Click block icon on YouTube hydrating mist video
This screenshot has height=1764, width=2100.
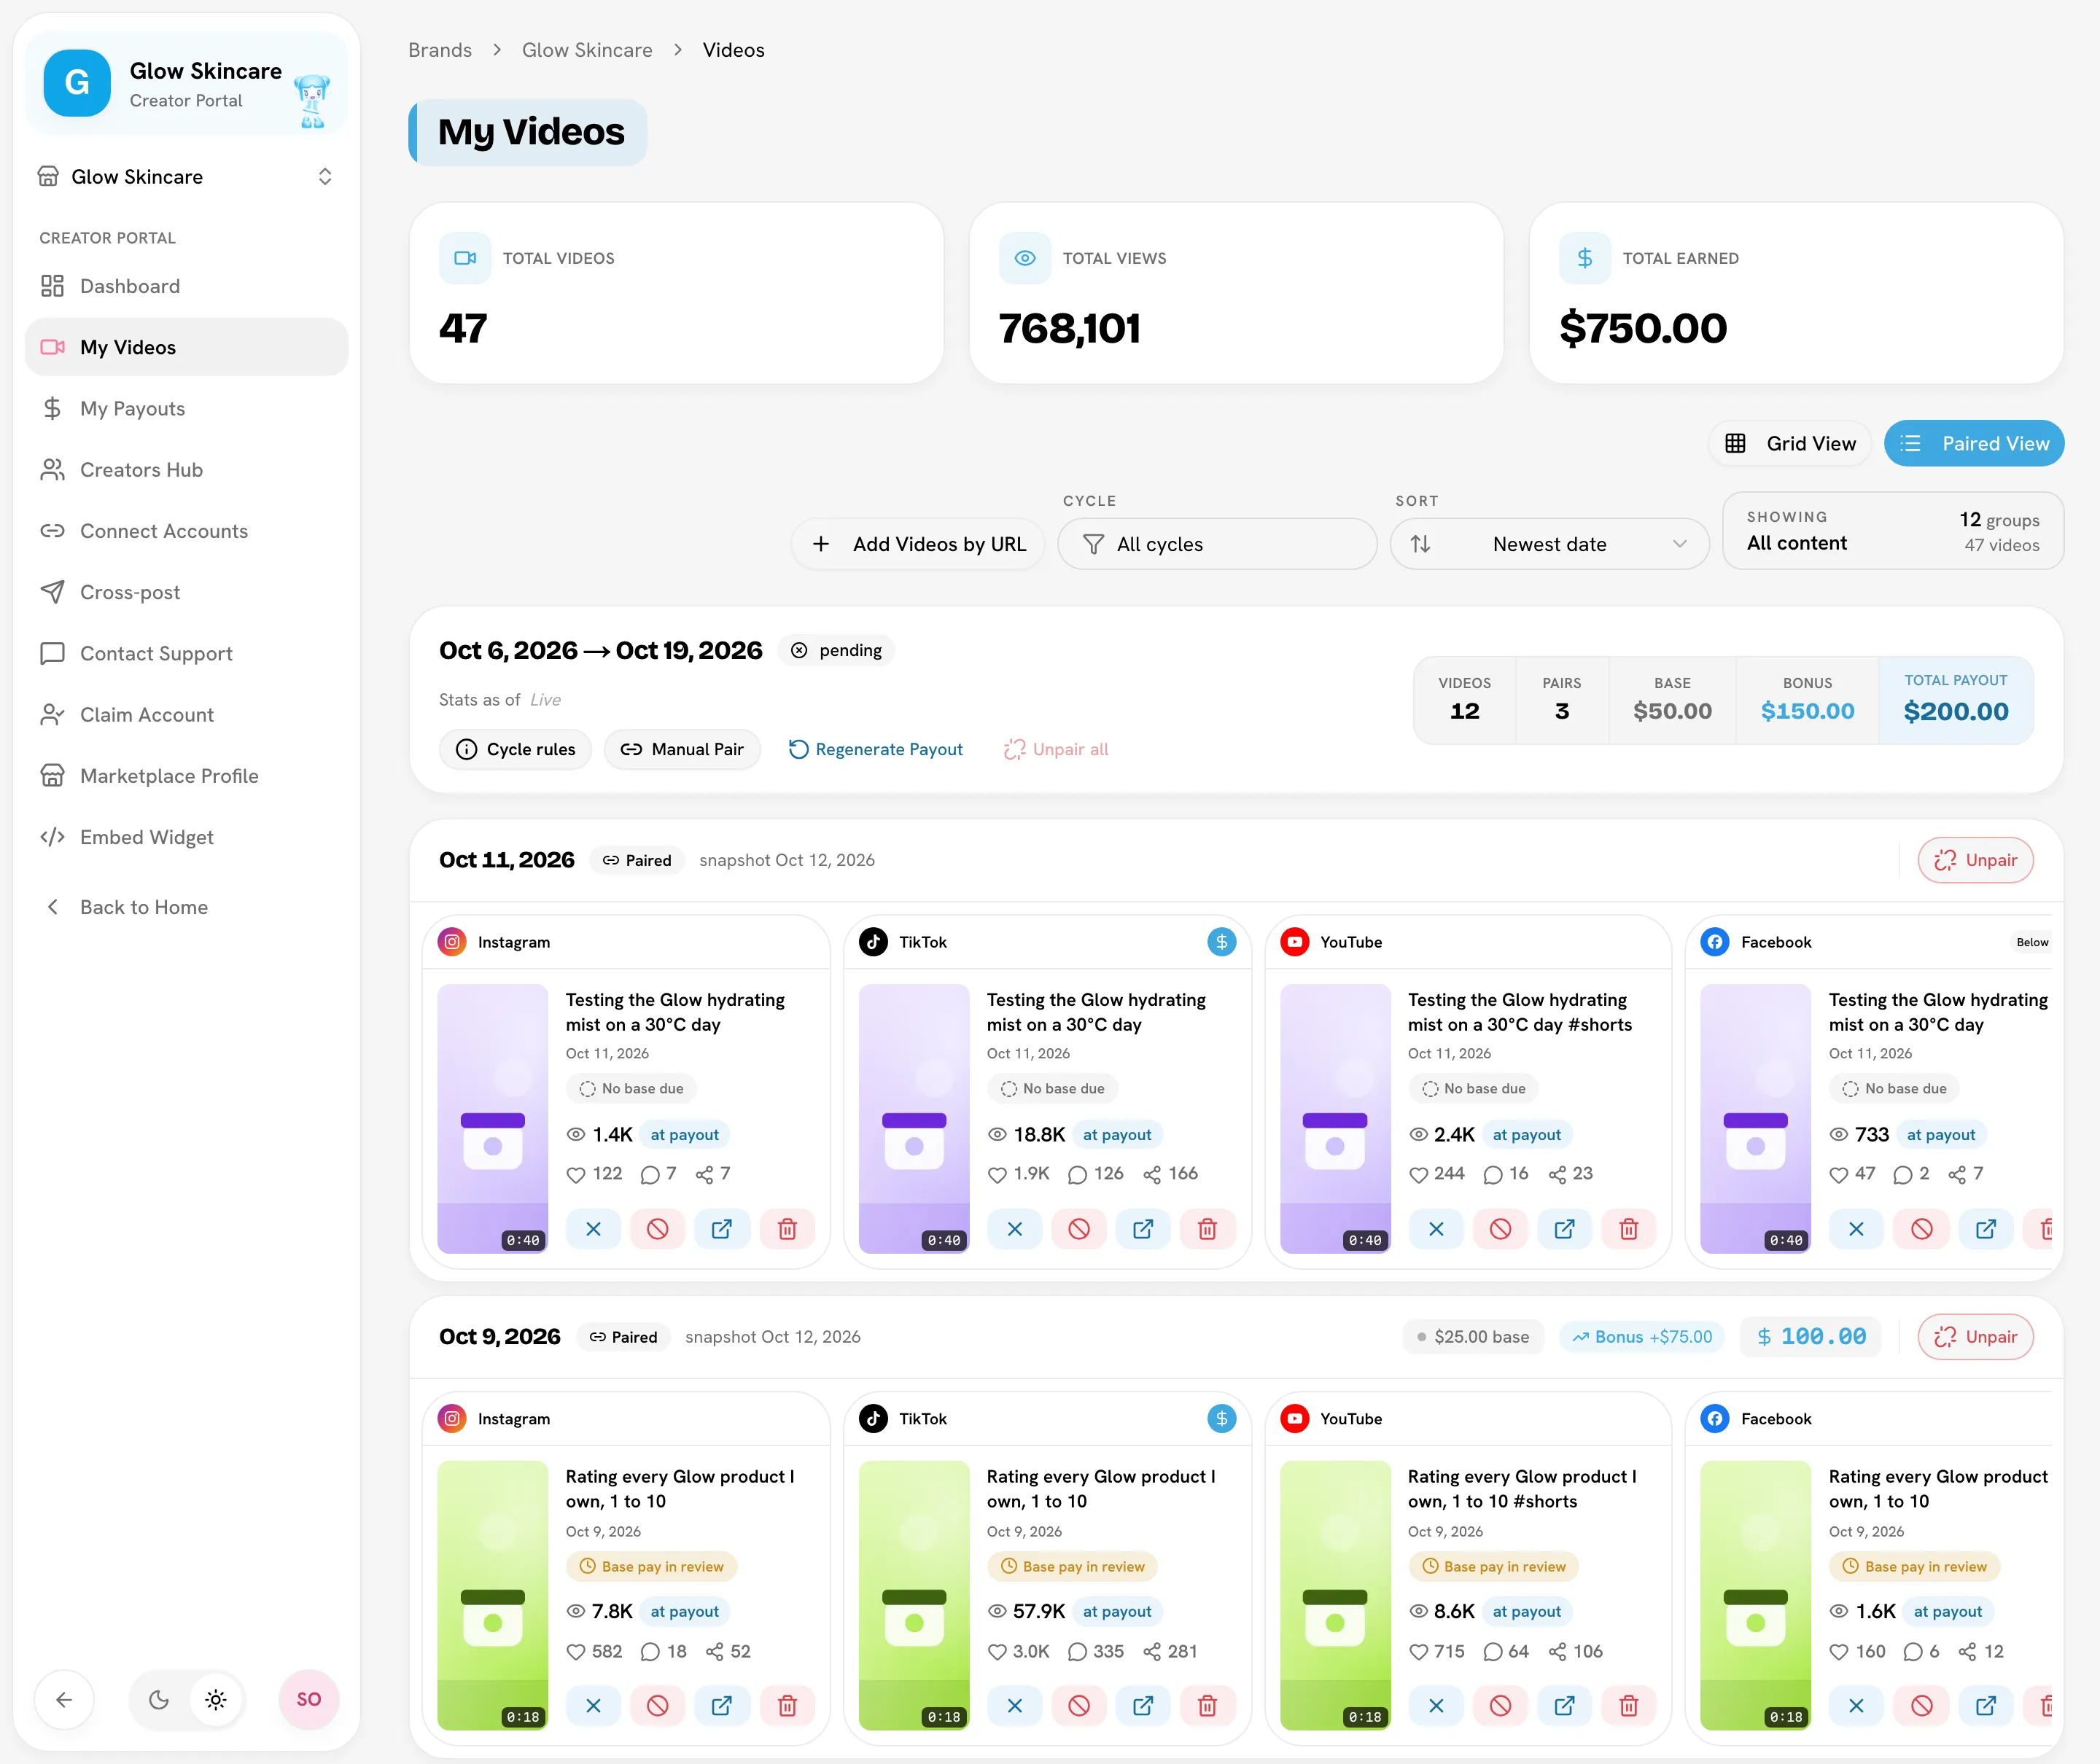[x=1500, y=1229]
